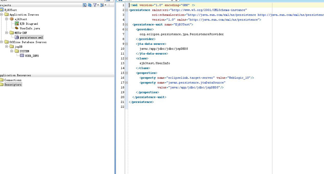
Task: Collapse the ejb3test package node
Action: 6,19
